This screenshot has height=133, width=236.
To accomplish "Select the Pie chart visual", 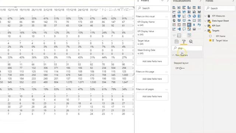I will coord(189,16).
